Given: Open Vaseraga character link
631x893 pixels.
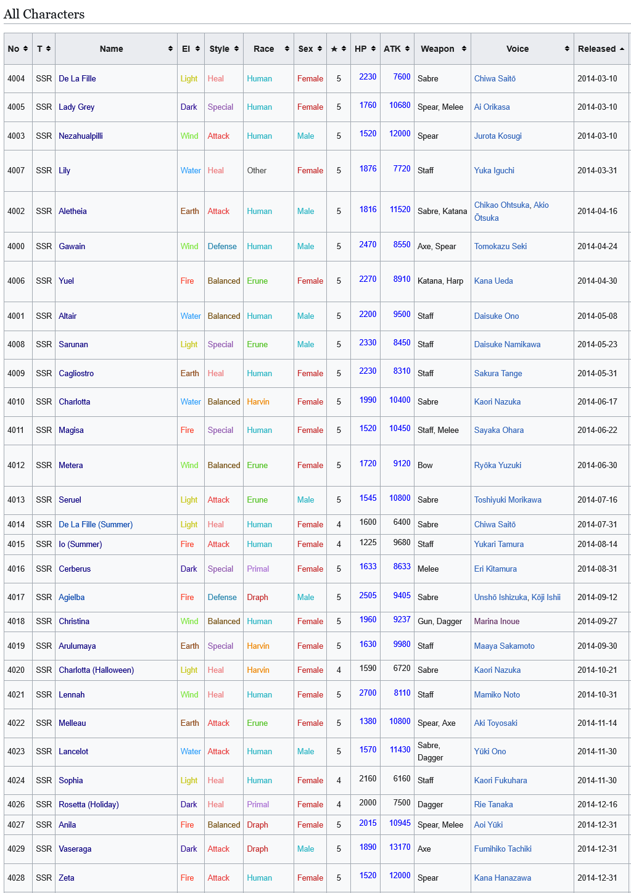Looking at the screenshot, I should [75, 849].
